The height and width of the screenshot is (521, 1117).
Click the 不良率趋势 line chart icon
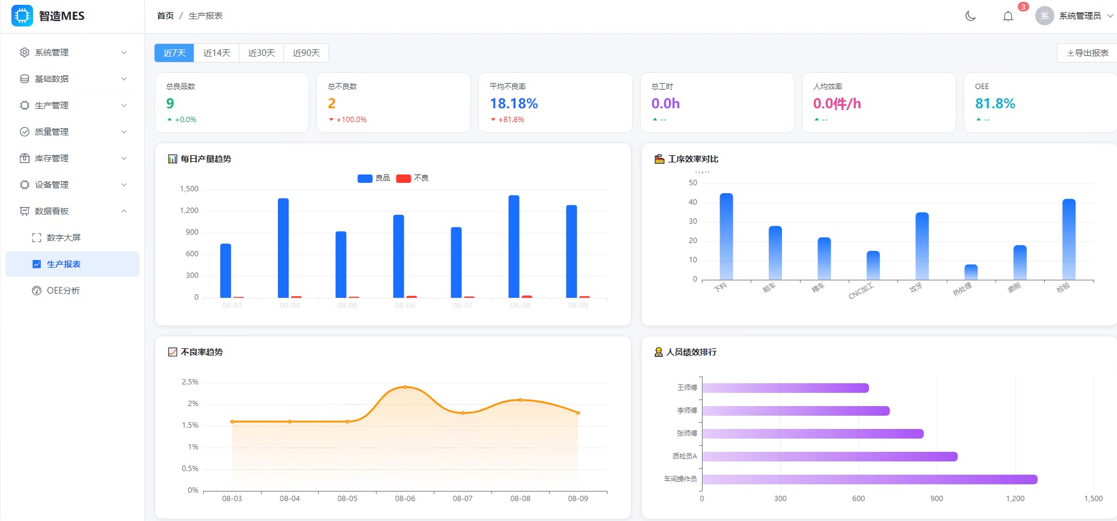(x=173, y=352)
